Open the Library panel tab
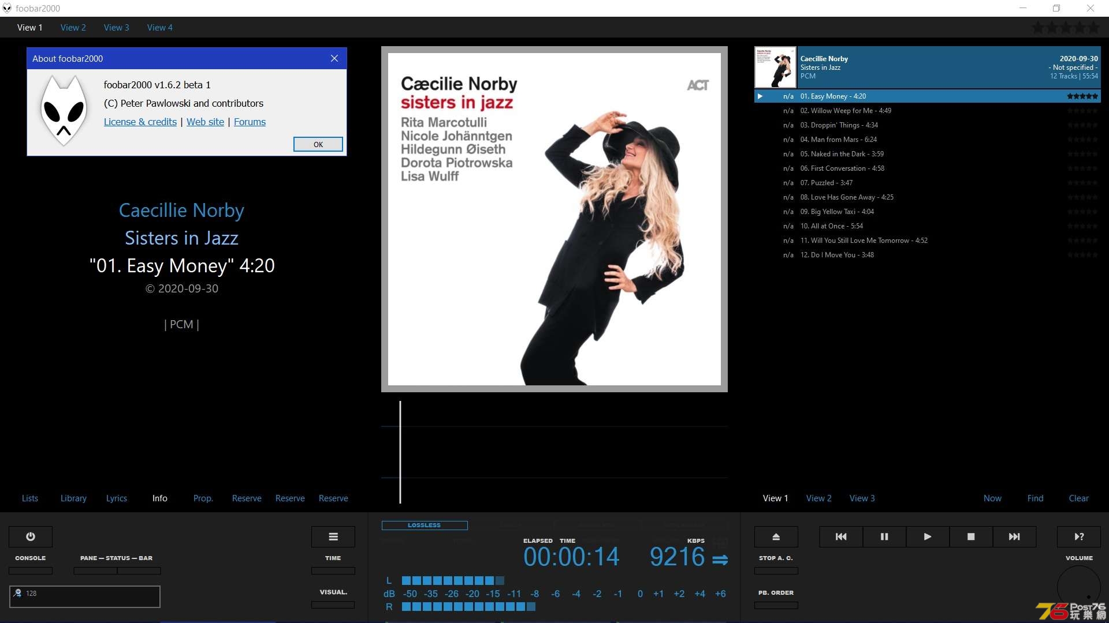The image size is (1109, 623). pyautogui.click(x=73, y=498)
